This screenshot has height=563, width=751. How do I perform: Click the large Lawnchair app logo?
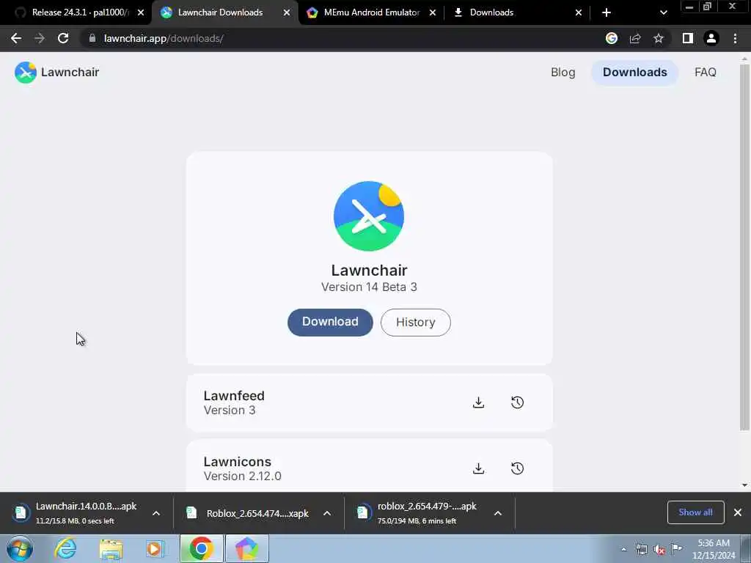(x=369, y=216)
